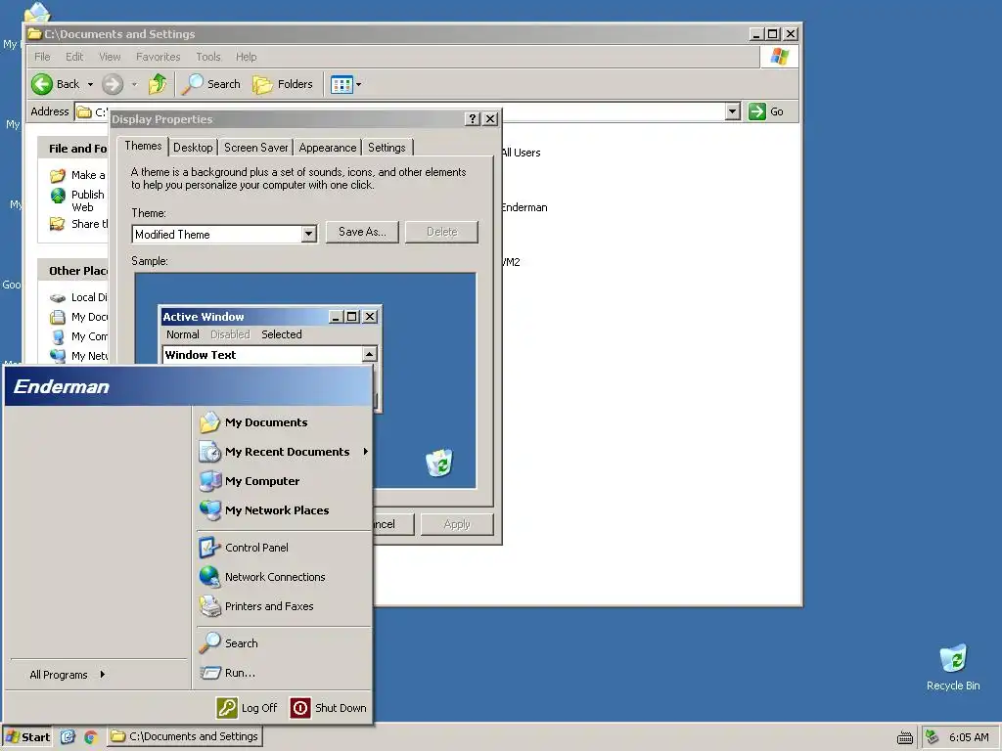
Task: Click the clock showing 6:05 AM
Action: (969, 737)
